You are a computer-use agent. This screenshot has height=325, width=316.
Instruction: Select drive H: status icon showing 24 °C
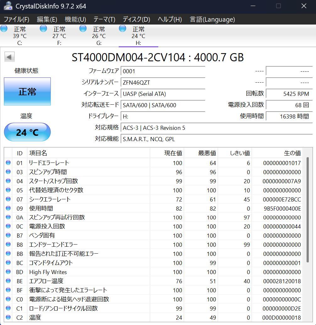coord(122,28)
